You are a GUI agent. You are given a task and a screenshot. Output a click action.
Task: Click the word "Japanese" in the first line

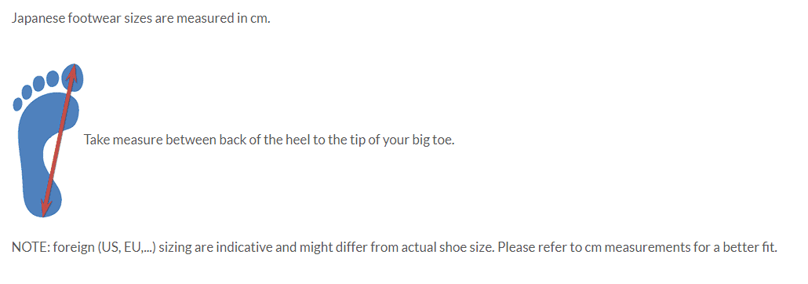38,19
